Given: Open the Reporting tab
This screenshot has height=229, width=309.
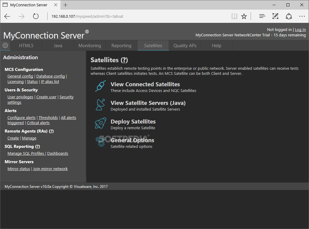Looking at the screenshot, I should click(121, 45).
